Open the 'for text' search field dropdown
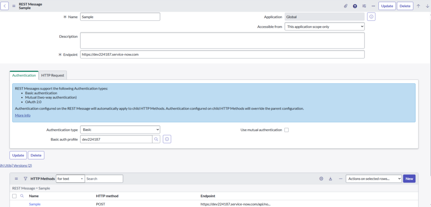Image resolution: width=431 pixels, height=207 pixels. pyautogui.click(x=70, y=179)
